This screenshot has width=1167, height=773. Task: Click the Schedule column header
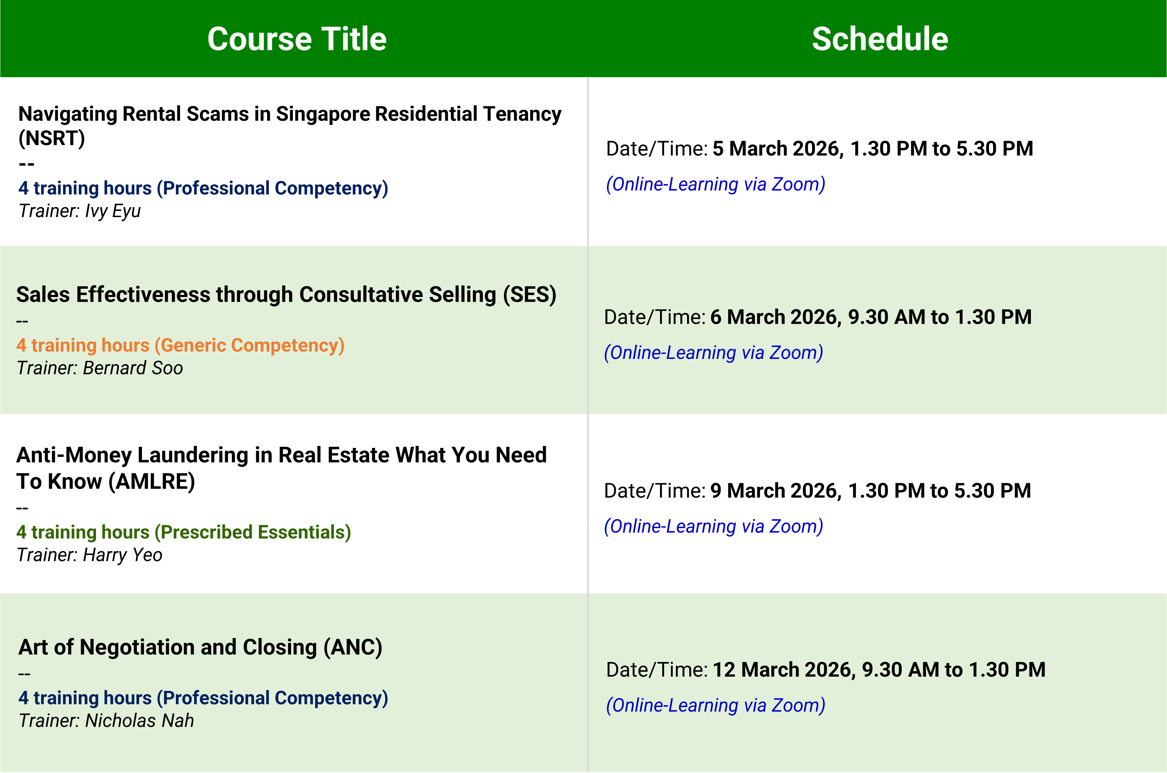coord(880,39)
